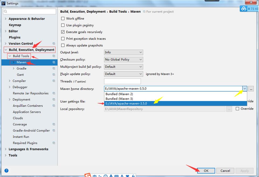
Task: Expand the Appearance & Behavior node
Action: click(6, 19)
